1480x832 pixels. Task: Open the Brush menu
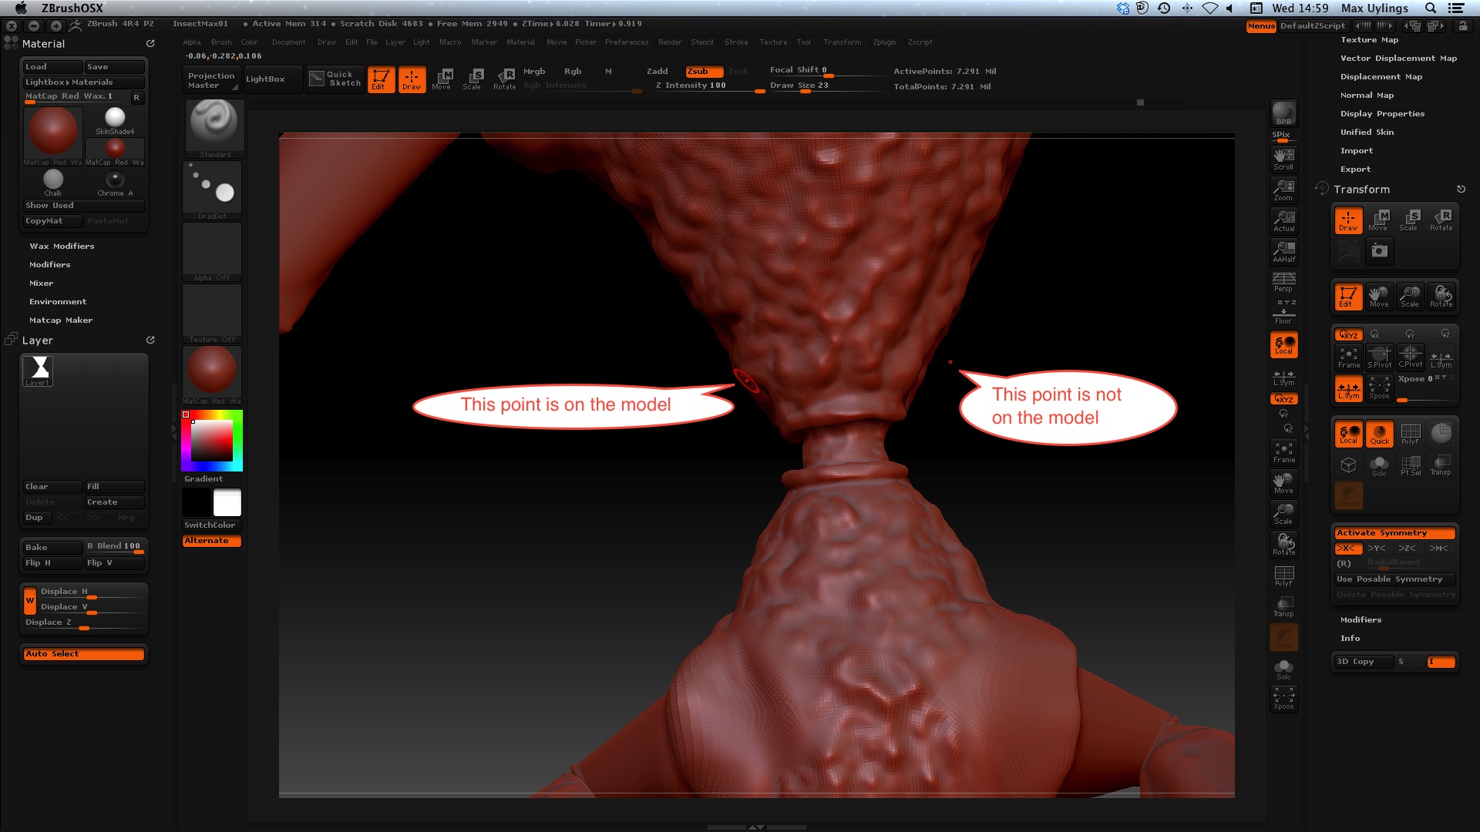221,42
